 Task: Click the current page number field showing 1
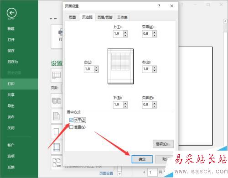pyautogui.click(x=152, y=173)
